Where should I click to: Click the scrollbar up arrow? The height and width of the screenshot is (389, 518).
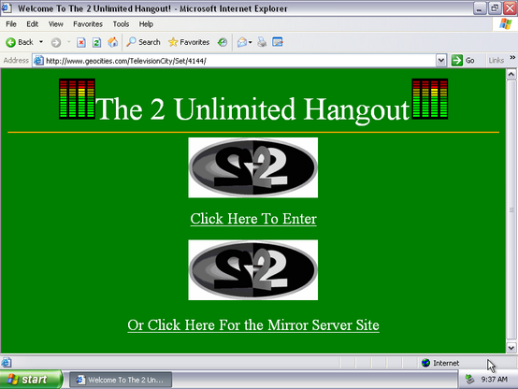coord(511,75)
